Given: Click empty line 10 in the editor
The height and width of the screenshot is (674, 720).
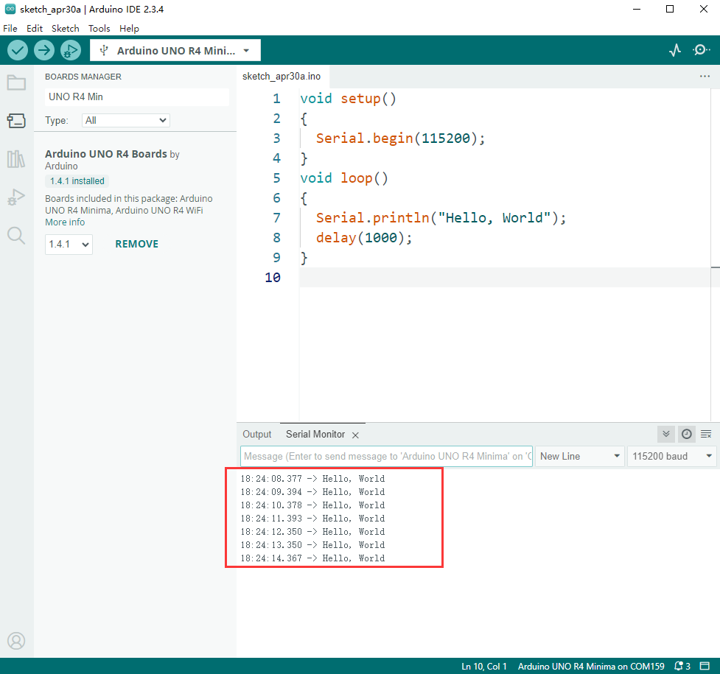Looking at the screenshot, I should coord(505,277).
